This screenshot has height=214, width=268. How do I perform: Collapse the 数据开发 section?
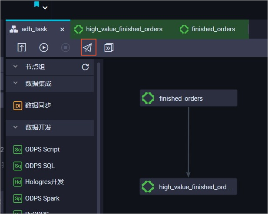(x=15, y=127)
